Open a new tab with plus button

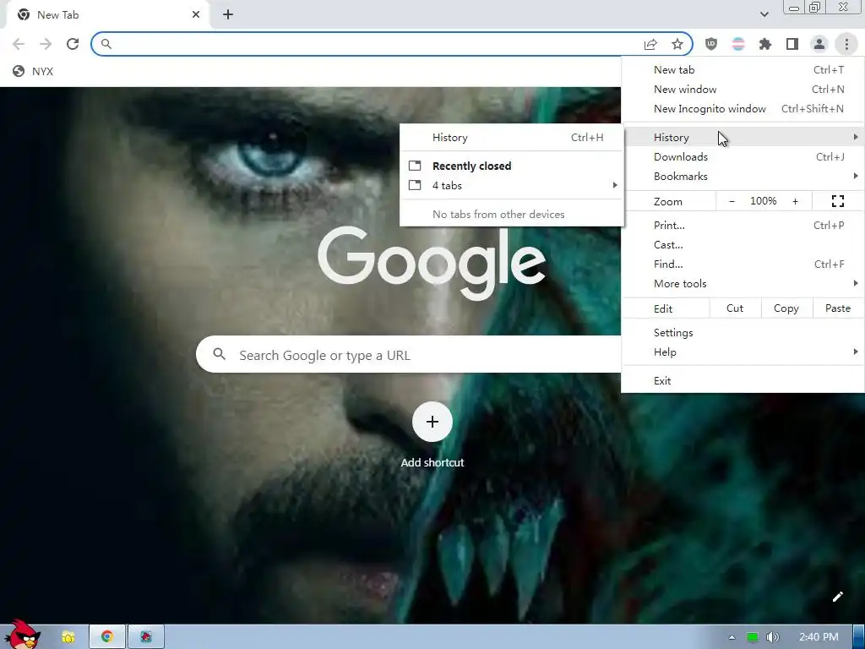[x=228, y=15]
